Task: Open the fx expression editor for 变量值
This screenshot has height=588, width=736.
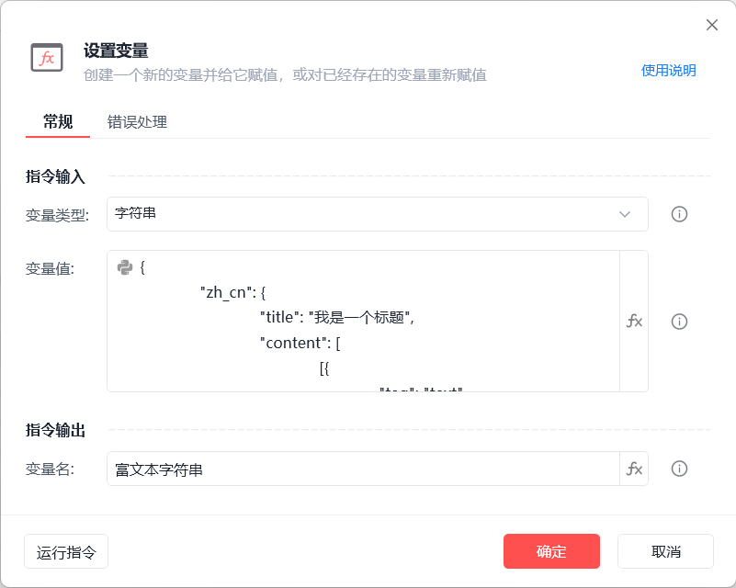Action: (x=634, y=321)
